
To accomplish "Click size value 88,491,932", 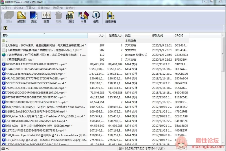I will coord(97,64).
